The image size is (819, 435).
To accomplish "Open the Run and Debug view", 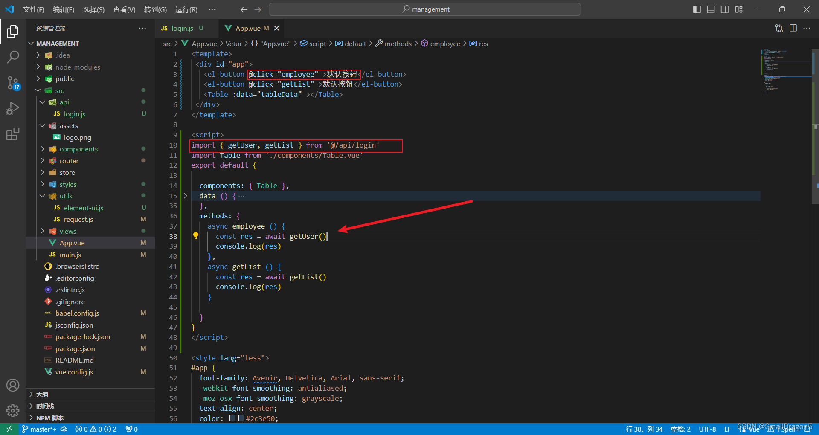I will point(13,108).
